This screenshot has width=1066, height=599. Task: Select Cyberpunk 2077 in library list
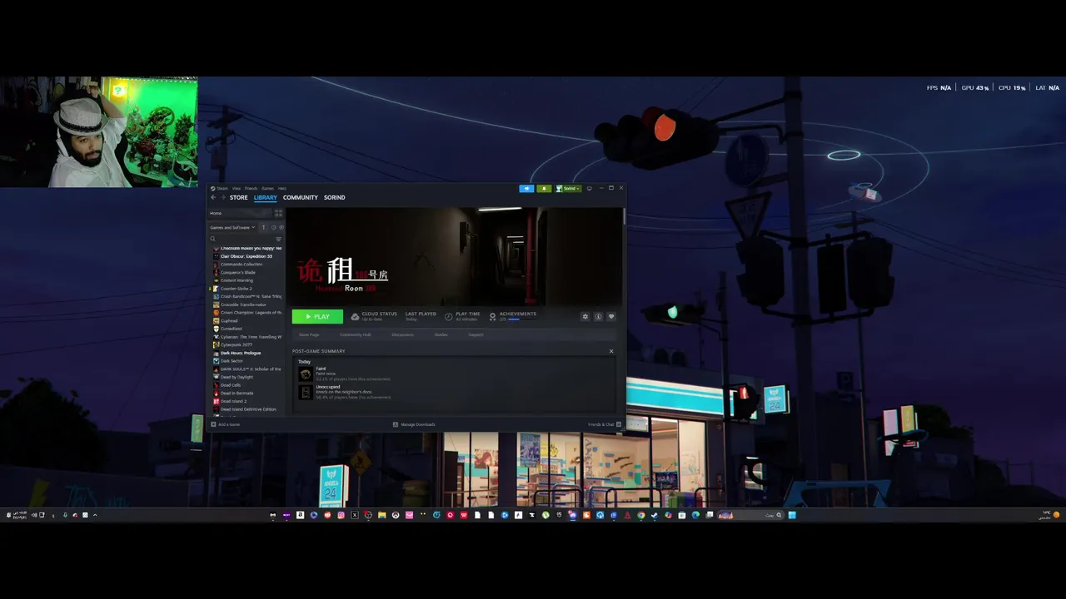click(237, 344)
